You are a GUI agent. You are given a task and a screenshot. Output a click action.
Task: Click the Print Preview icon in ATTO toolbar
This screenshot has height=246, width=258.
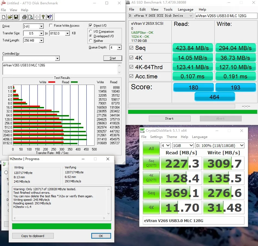31,17
